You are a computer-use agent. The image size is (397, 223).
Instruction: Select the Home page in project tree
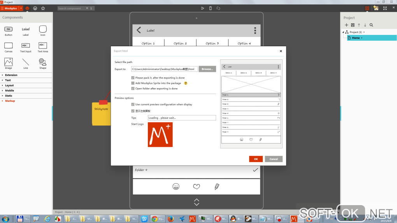point(371,38)
